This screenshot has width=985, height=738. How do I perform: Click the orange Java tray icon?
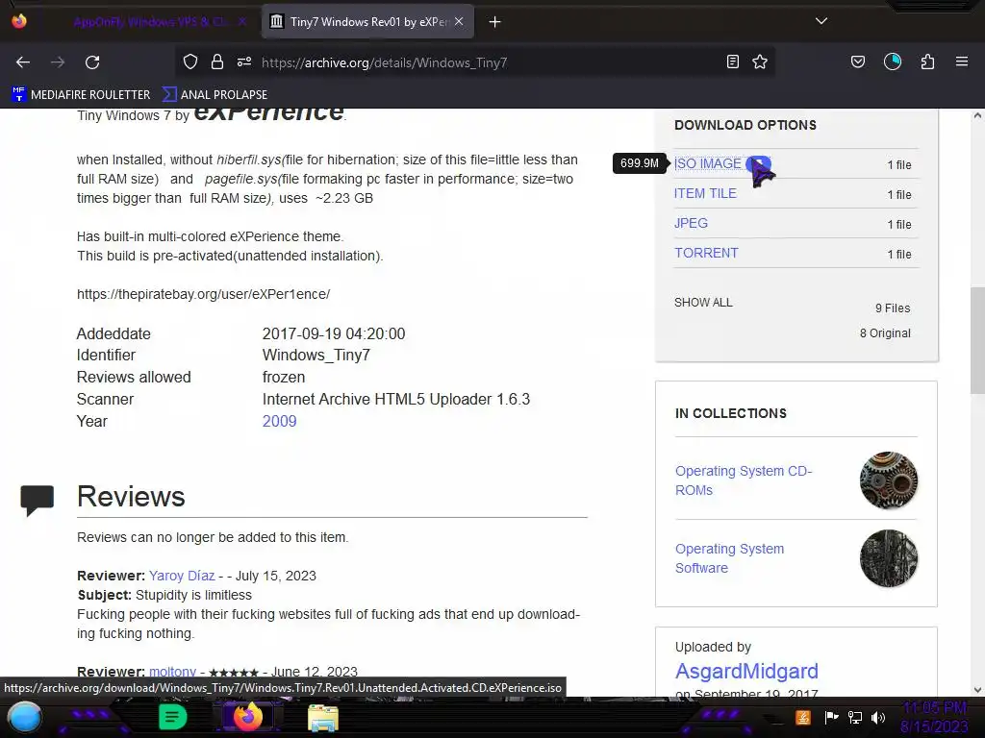803,717
